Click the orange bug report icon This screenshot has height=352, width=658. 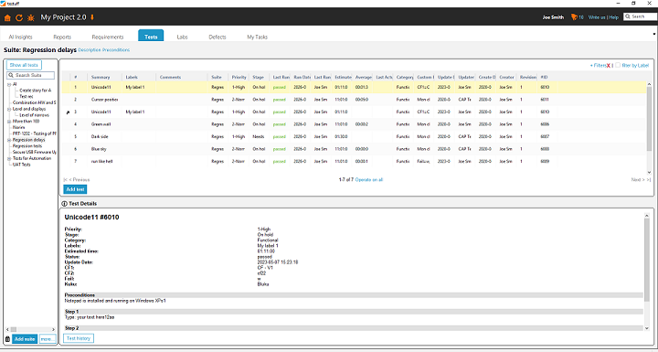[31, 17]
